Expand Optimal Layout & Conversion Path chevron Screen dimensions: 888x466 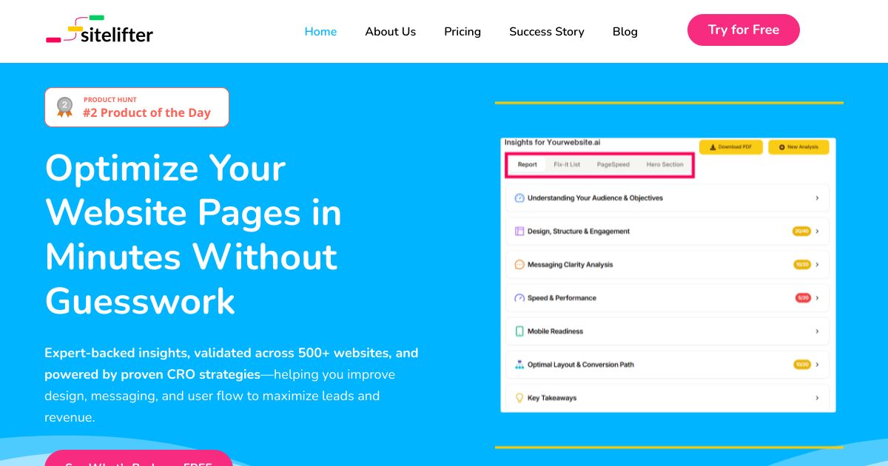click(817, 365)
